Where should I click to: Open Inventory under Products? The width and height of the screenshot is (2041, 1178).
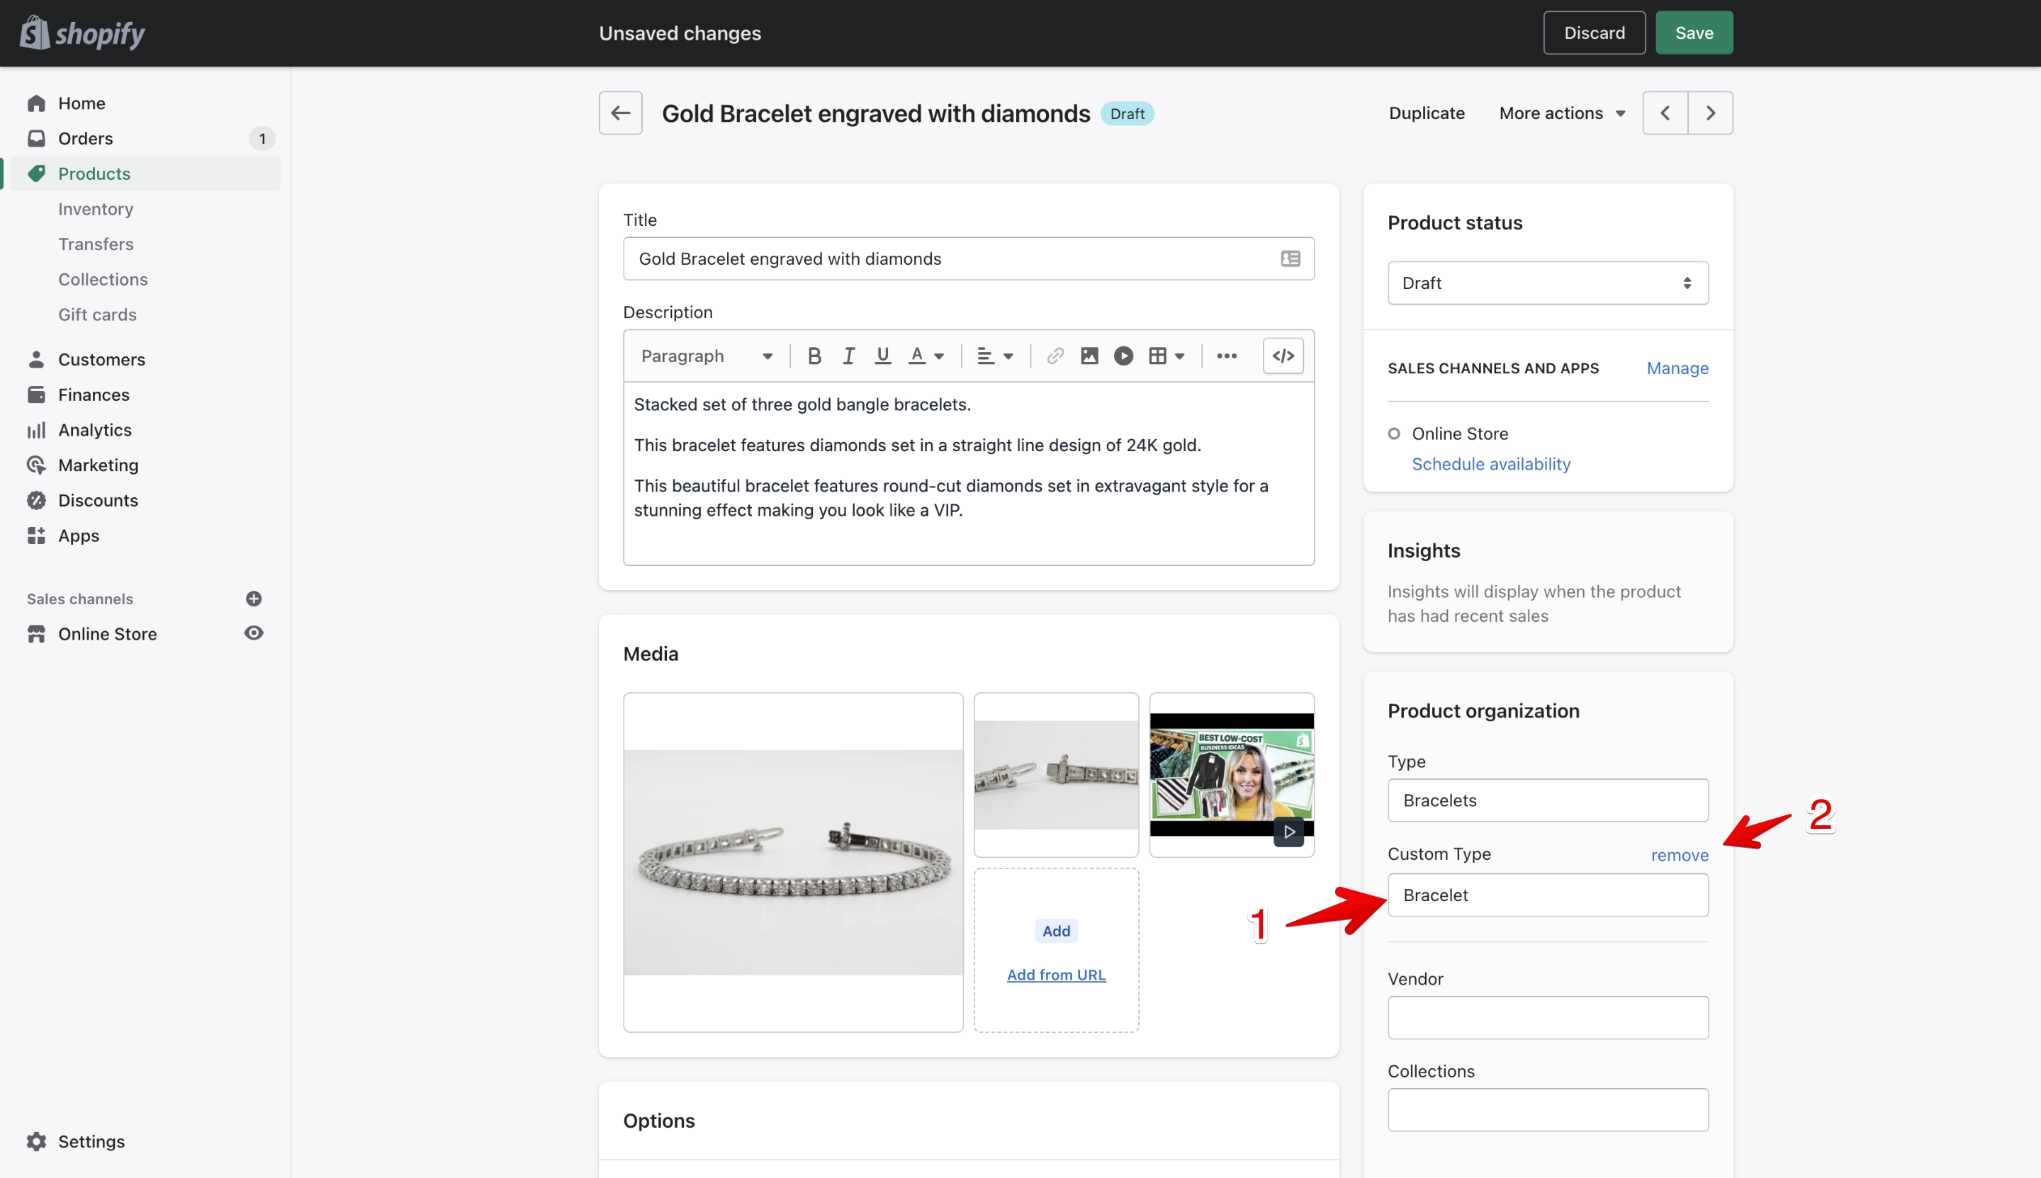96,209
